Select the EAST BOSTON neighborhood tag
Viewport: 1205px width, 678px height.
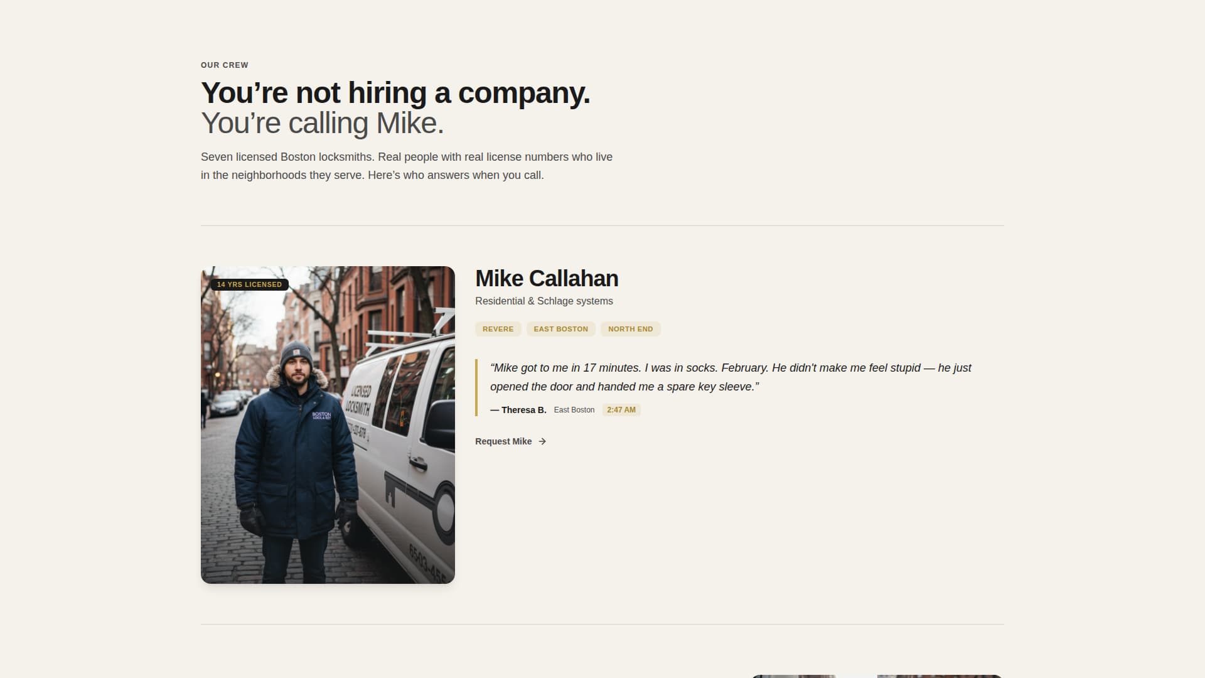tap(560, 329)
